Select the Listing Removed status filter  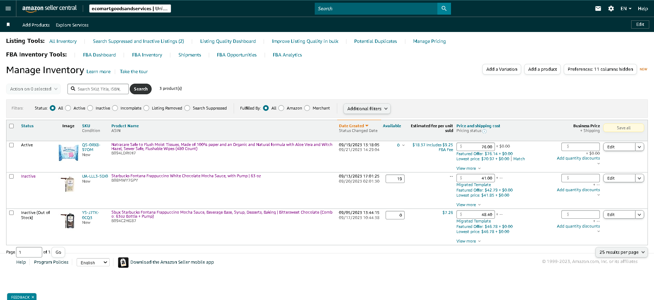(x=146, y=108)
